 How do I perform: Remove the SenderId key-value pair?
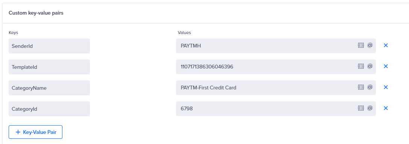(386, 45)
